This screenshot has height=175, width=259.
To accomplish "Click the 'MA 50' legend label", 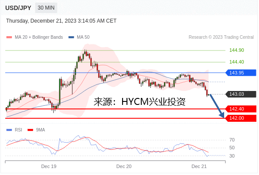I will coord(83,37).
